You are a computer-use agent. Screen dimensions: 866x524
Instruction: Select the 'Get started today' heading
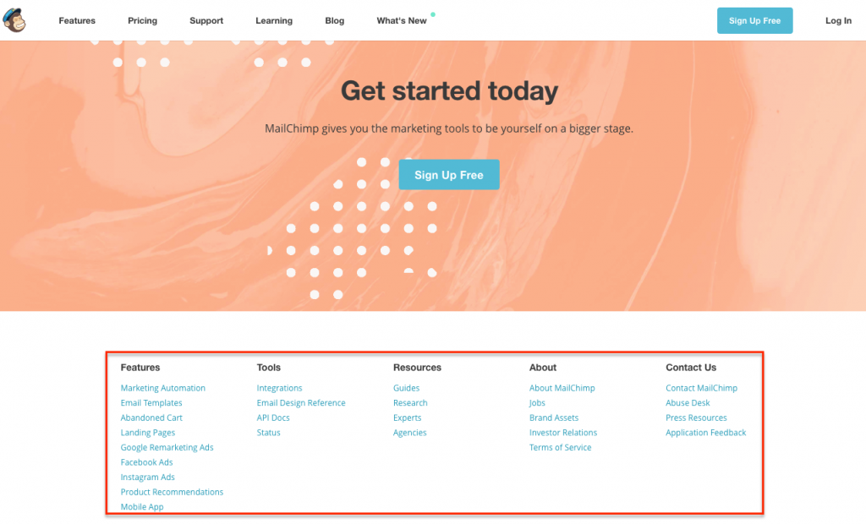coord(449,90)
